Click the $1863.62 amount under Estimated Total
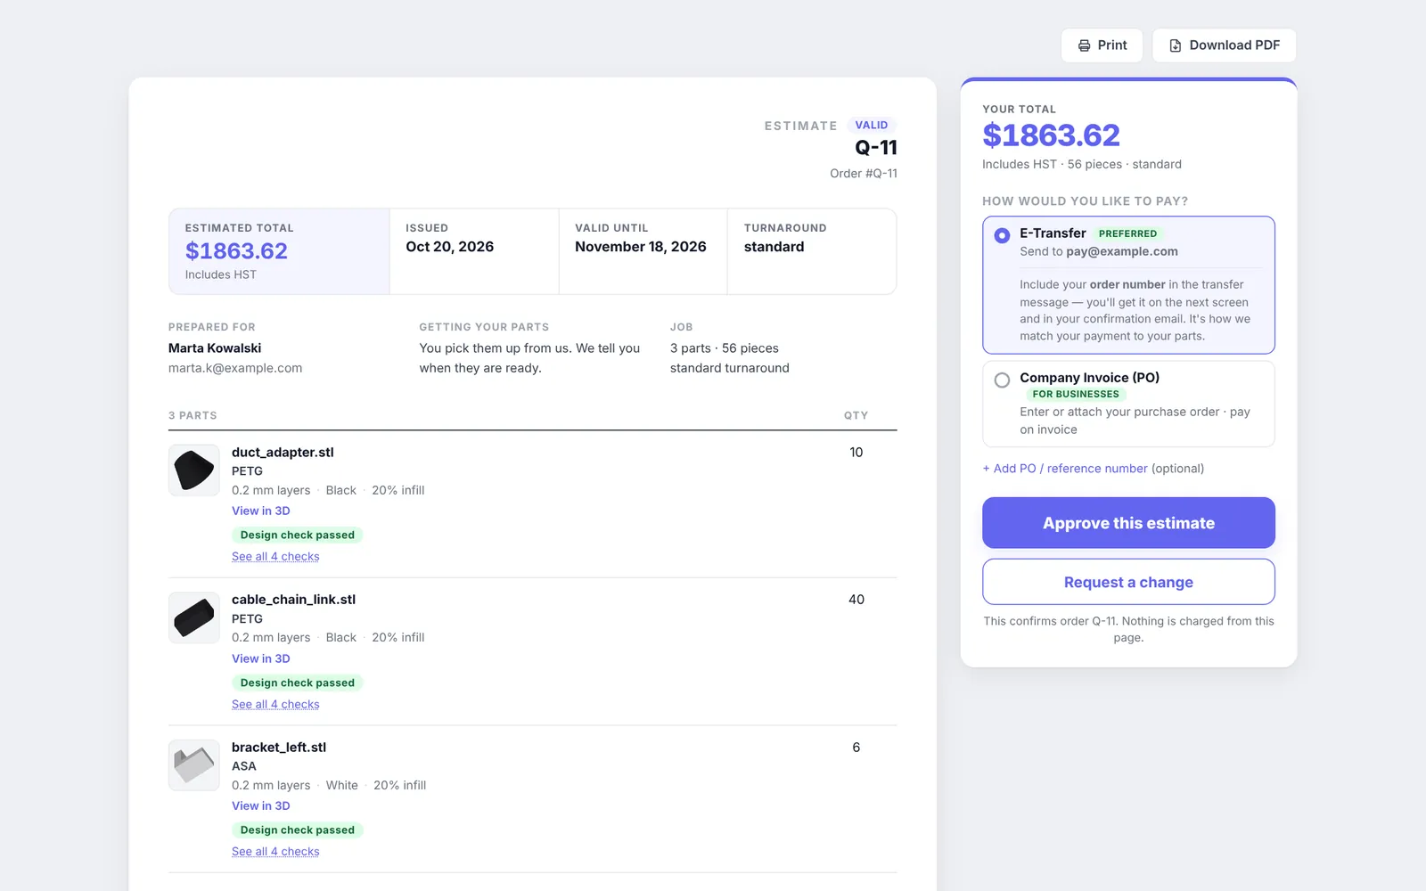The height and width of the screenshot is (891, 1426). (x=236, y=251)
